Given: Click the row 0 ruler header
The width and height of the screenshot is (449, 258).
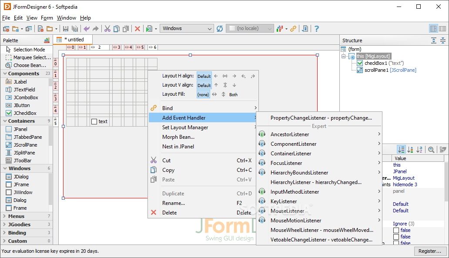Looking at the screenshot, I should point(56,63).
